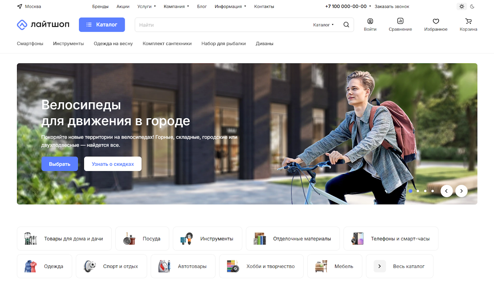This screenshot has width=494, height=292.
Task: Click the Москва location arrow icon
Action: pyautogui.click(x=20, y=6)
